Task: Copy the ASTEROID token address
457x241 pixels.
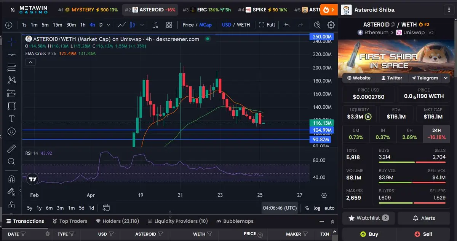Action: (393, 25)
